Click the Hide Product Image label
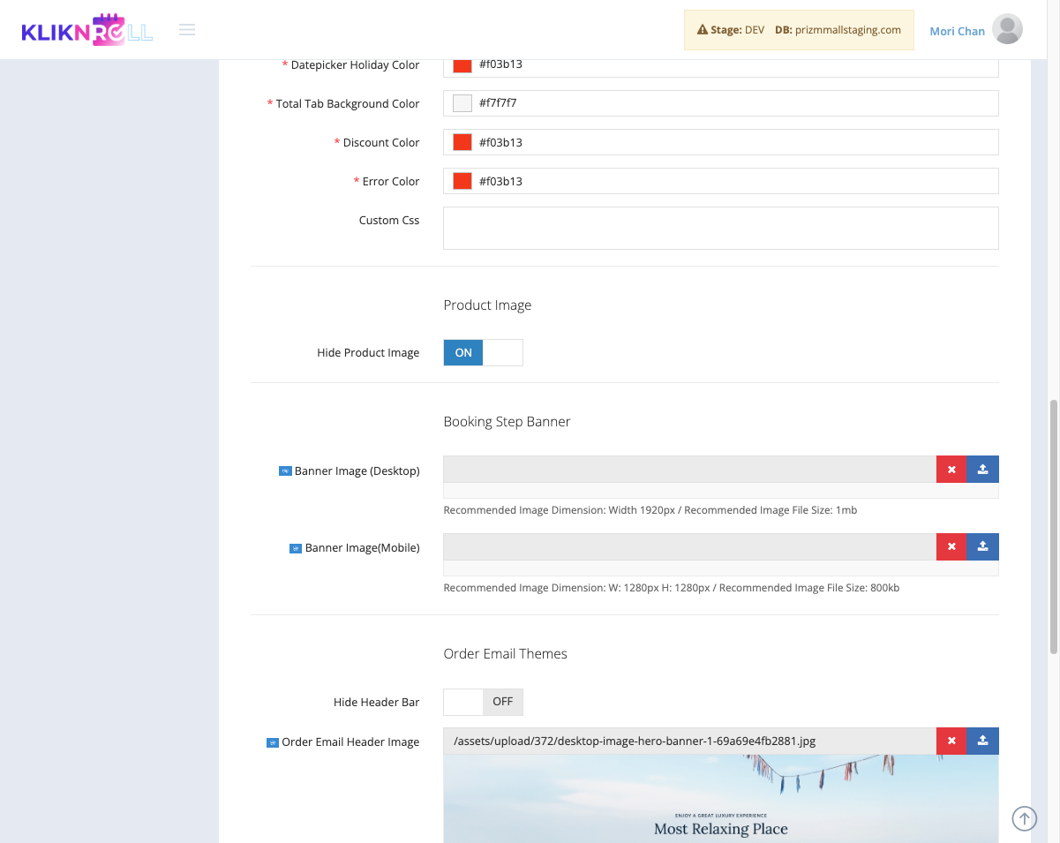 click(368, 353)
